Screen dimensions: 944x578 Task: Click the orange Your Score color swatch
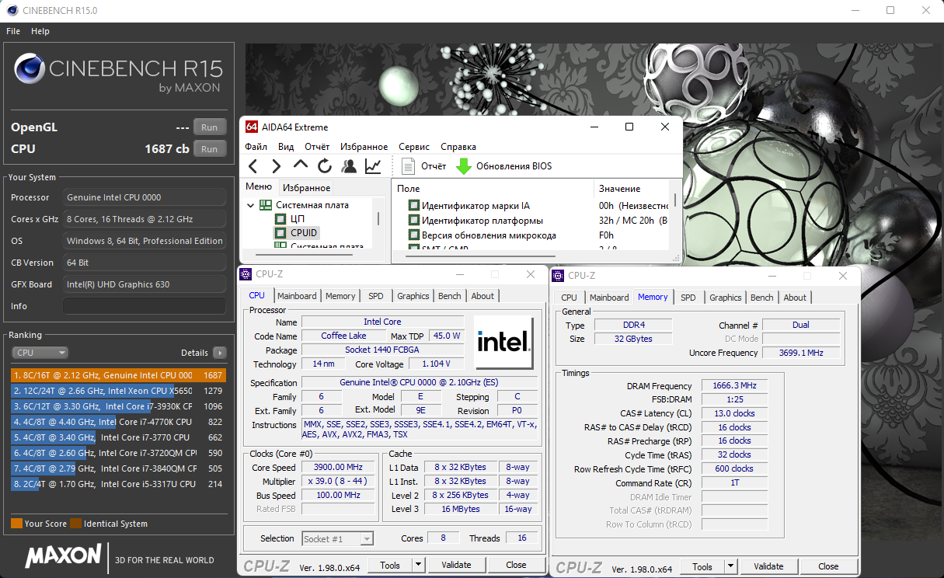click(x=16, y=524)
